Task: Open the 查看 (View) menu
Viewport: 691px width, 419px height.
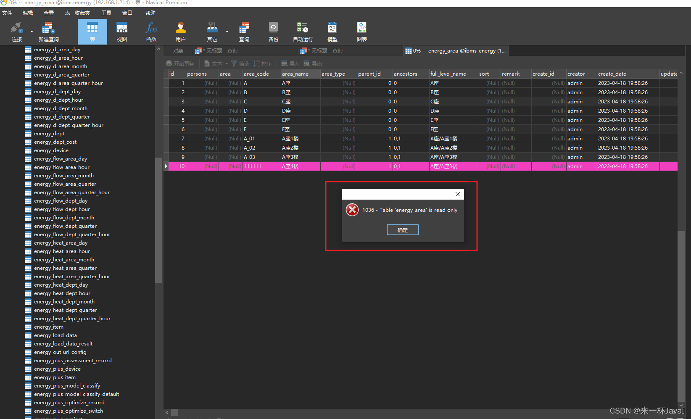Action: point(49,13)
